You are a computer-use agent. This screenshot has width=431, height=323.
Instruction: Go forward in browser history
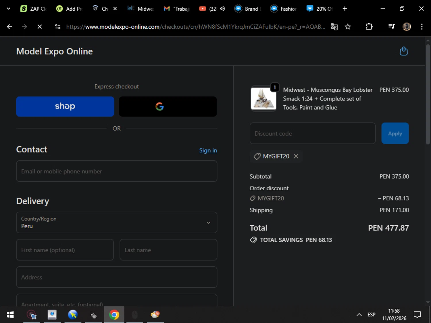[24, 27]
